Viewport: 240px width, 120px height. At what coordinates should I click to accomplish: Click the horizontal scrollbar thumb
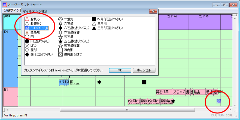tap(127, 110)
